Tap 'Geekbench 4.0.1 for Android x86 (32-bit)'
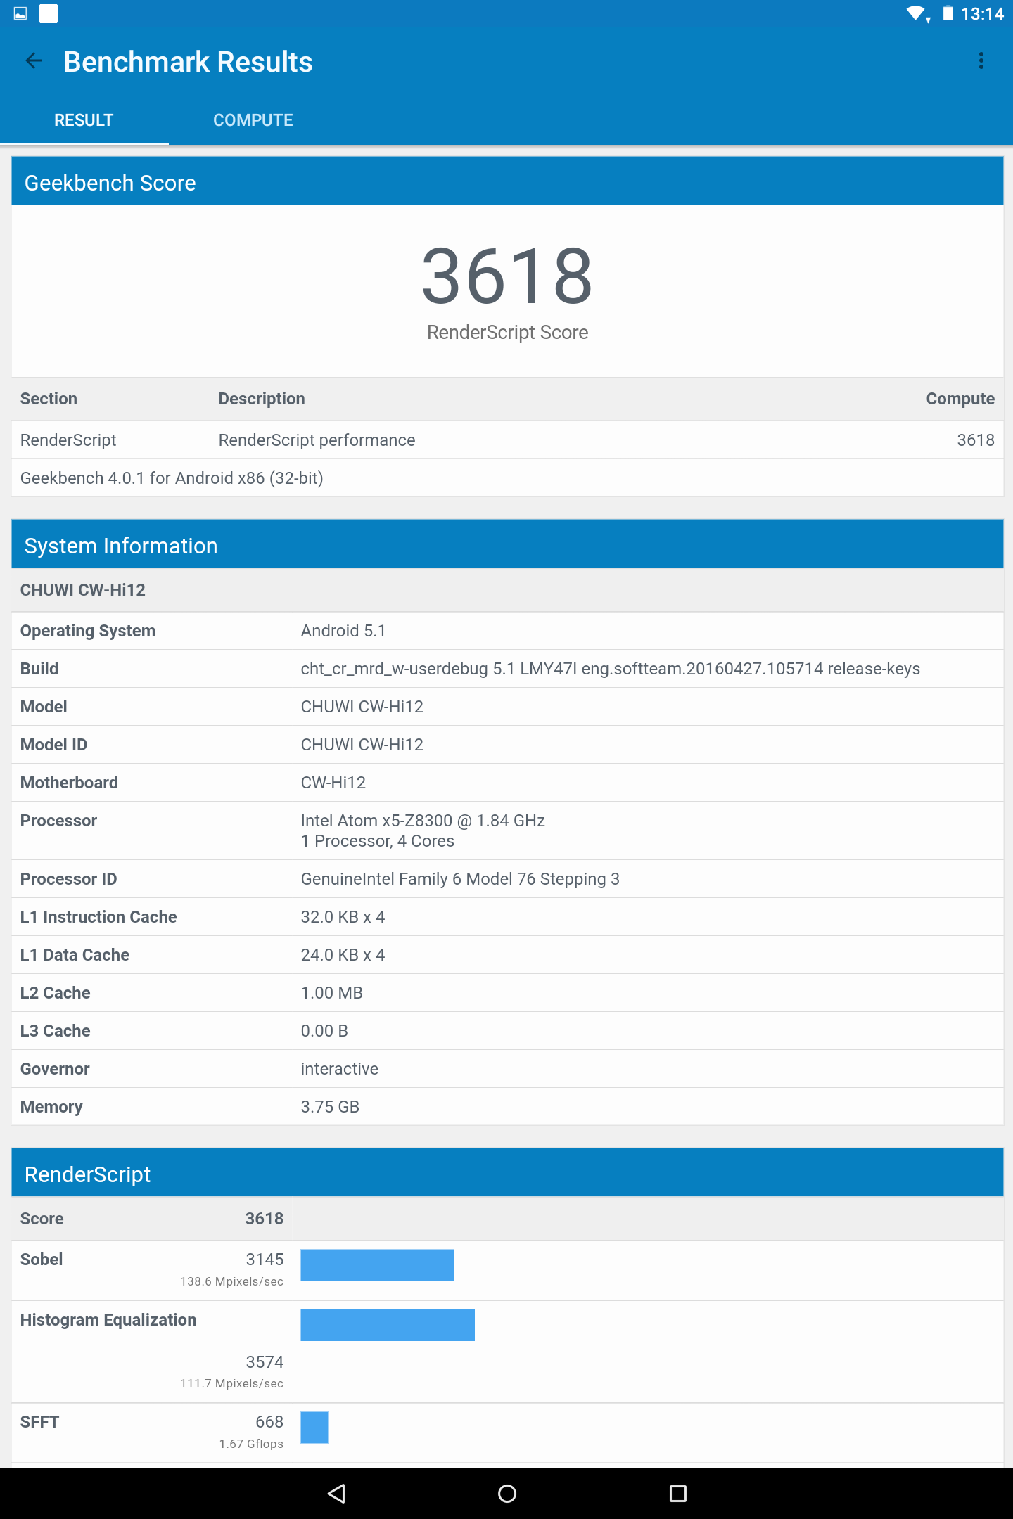Image resolution: width=1013 pixels, height=1519 pixels. tap(172, 478)
